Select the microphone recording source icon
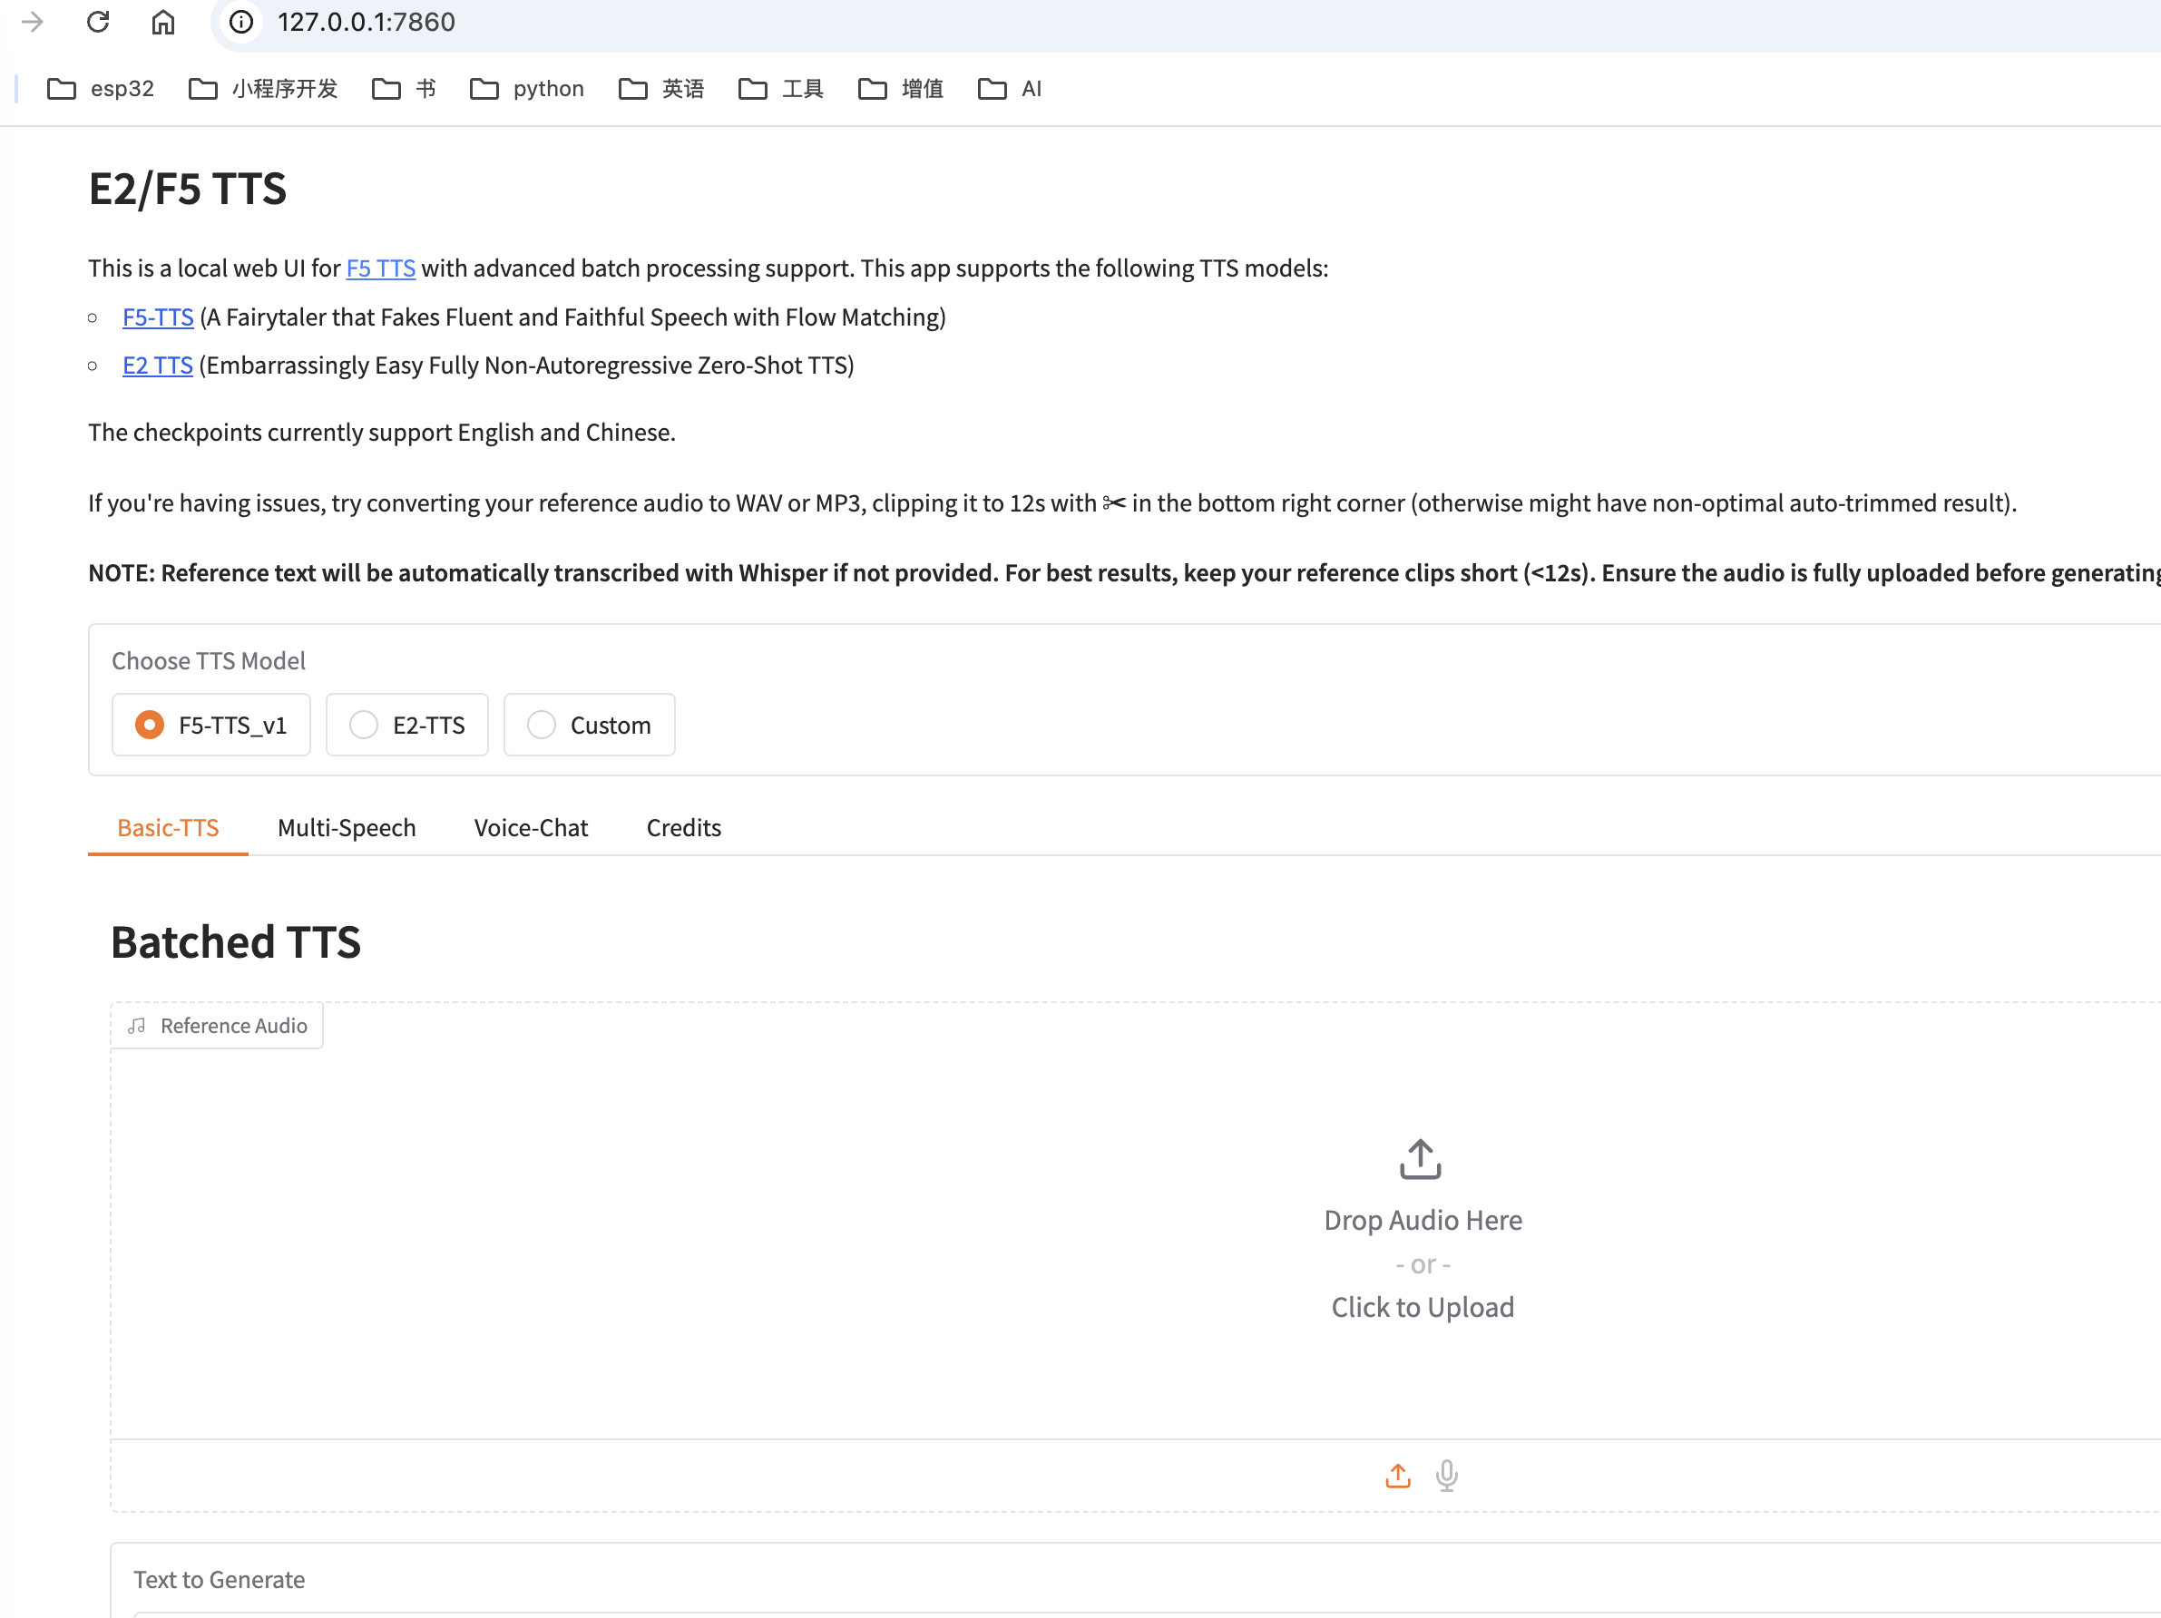Viewport: 2161px width, 1618px height. point(1447,1476)
